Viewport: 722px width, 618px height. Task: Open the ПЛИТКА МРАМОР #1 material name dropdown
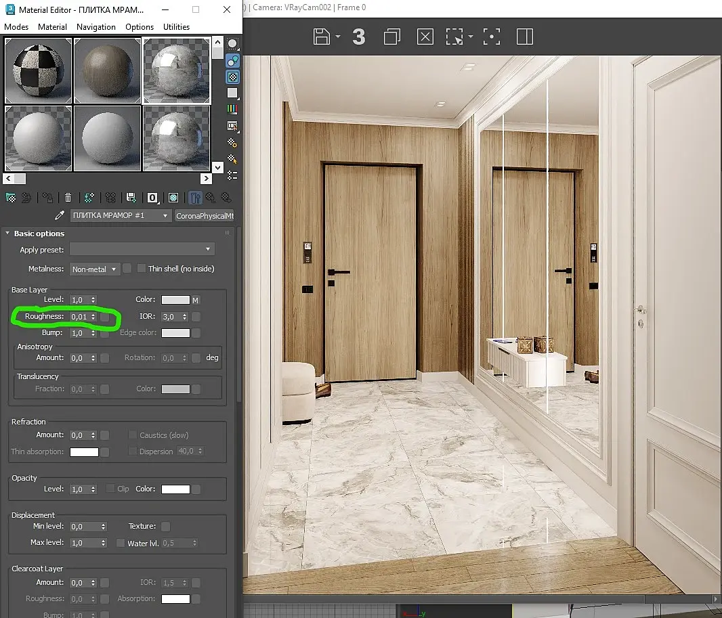coord(120,215)
